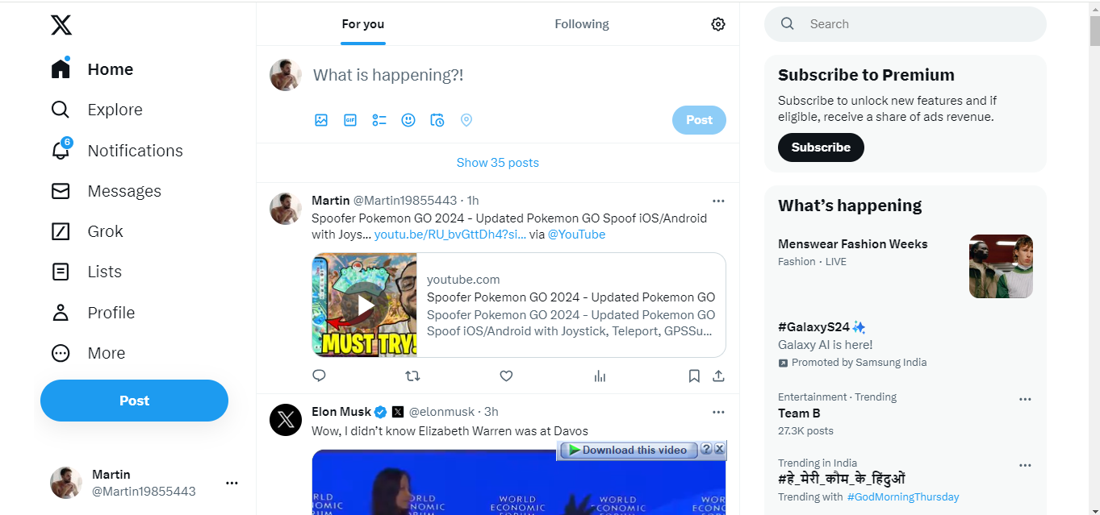Screen dimensions: 1100x515
Task: Open Elon Musk's profile avatar
Action: 286,420
